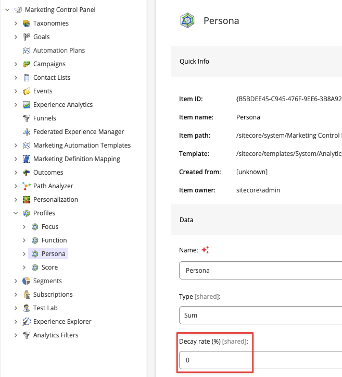
Task: Click into the Name input field
Action: [261, 271]
